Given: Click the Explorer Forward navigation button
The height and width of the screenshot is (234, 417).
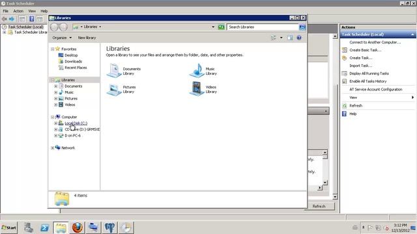Looking at the screenshot, I should pyautogui.click(x=63, y=27).
